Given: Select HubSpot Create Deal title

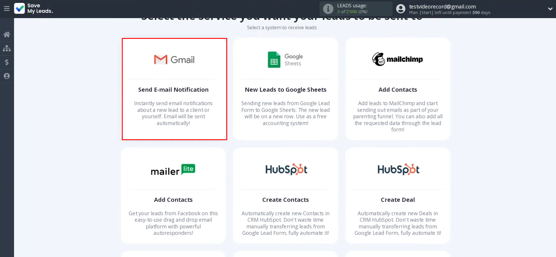Looking at the screenshot, I should click(x=398, y=200).
